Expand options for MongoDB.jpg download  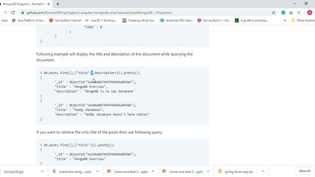pos(42,172)
